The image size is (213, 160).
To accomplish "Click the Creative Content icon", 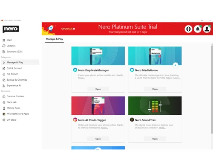I will (4, 96).
